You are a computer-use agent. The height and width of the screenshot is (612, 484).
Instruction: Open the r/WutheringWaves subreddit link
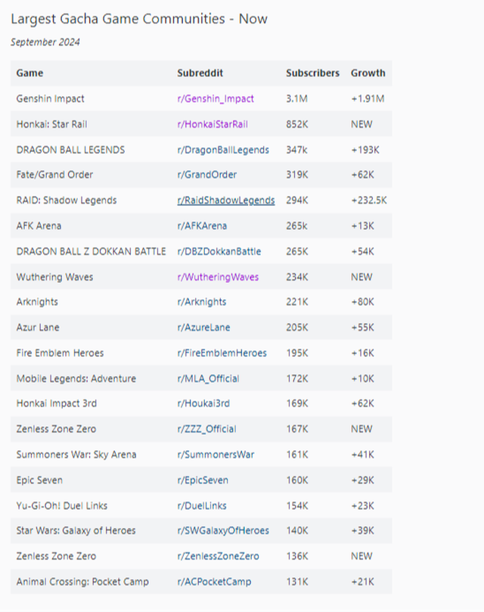pyautogui.click(x=218, y=277)
